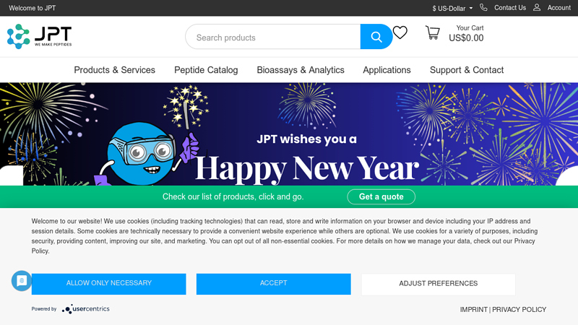Expand the US-Dollar currency dropdown
The height and width of the screenshot is (325, 578).
pyautogui.click(x=452, y=9)
